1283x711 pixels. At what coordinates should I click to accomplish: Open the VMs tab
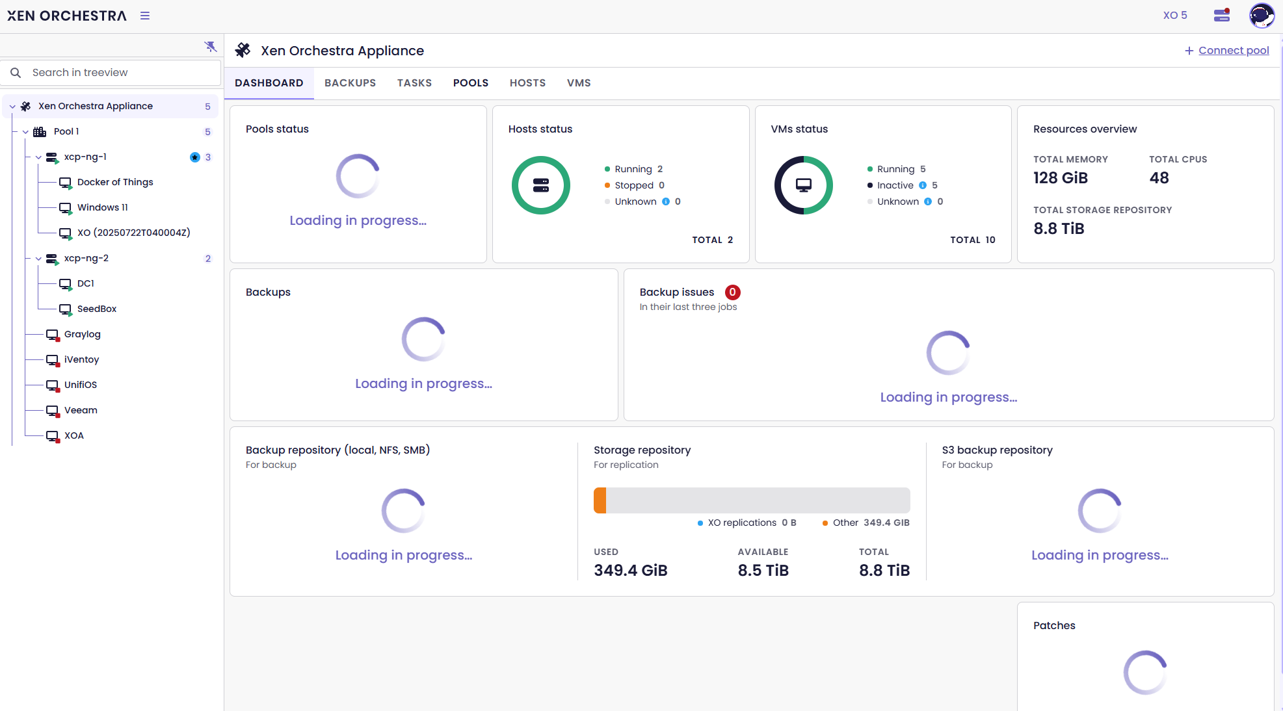[579, 83]
